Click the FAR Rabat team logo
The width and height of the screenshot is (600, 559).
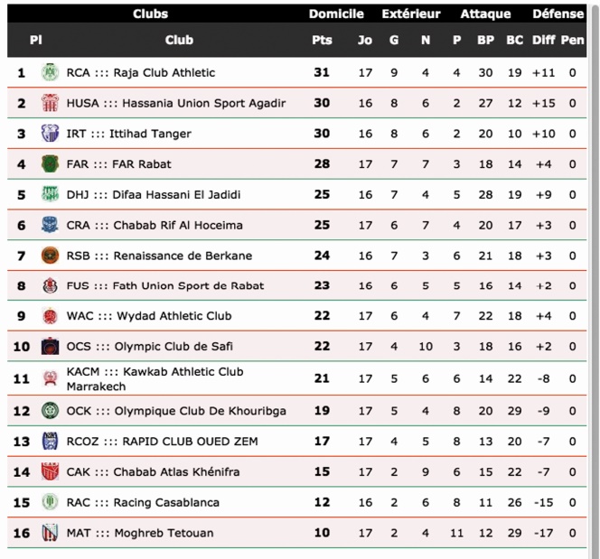click(x=50, y=164)
